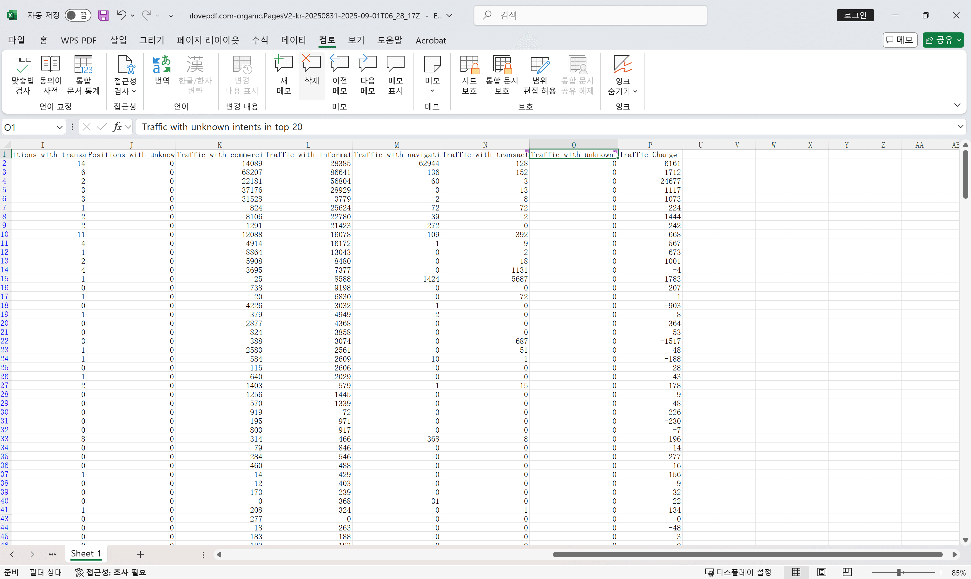The image size is (971, 579).
Task: Open the File (파일) tab
Action: pos(17,40)
